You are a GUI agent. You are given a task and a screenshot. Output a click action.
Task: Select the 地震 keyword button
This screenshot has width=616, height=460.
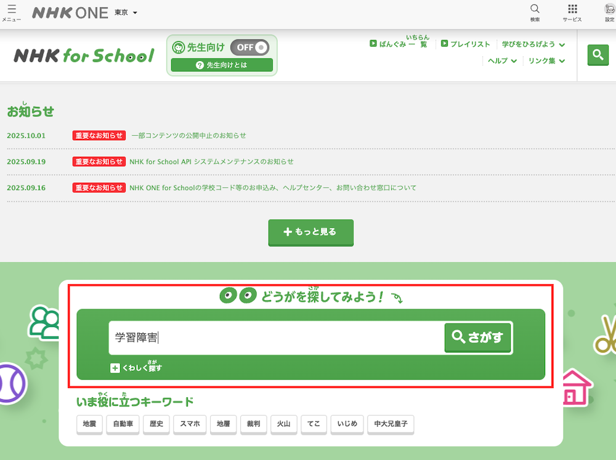(89, 424)
